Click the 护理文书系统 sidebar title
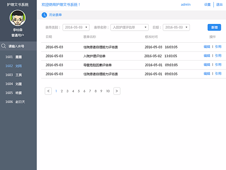Screen dimensions: 226x170 click(18, 5)
